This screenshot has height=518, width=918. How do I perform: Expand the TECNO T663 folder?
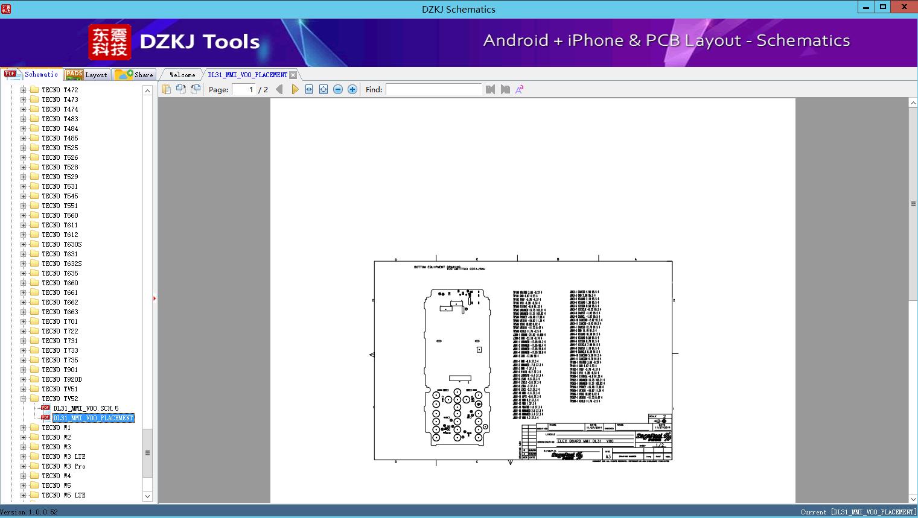point(23,312)
